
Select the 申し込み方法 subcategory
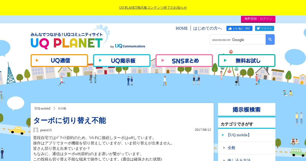click(247, 158)
